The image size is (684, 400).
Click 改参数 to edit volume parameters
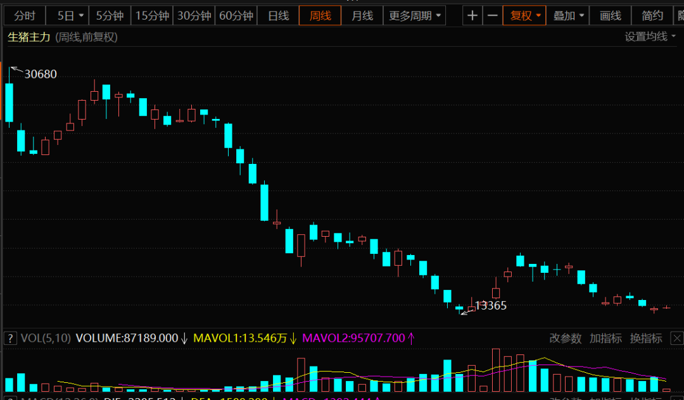(x=565, y=339)
